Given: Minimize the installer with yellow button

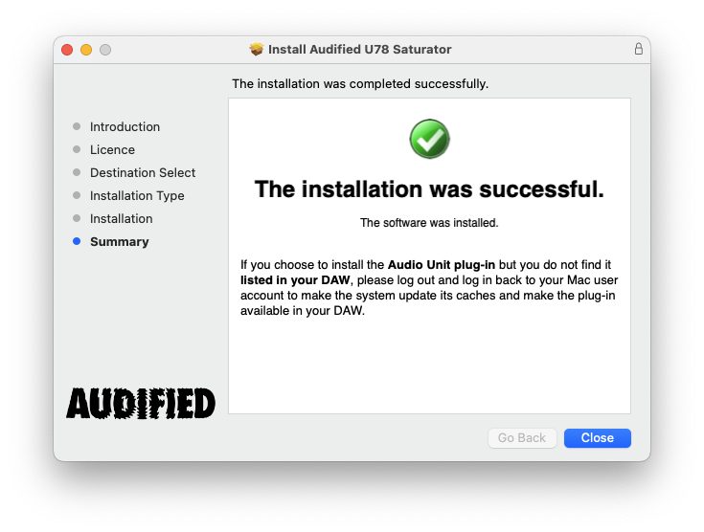Looking at the screenshot, I should (86, 49).
